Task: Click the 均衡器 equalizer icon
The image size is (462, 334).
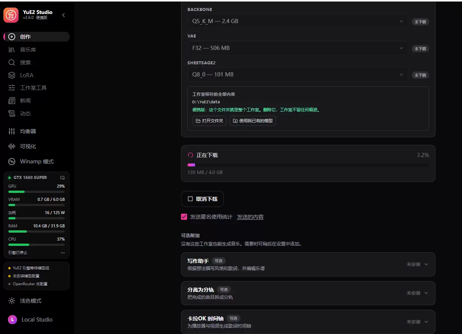Action: tap(12, 131)
